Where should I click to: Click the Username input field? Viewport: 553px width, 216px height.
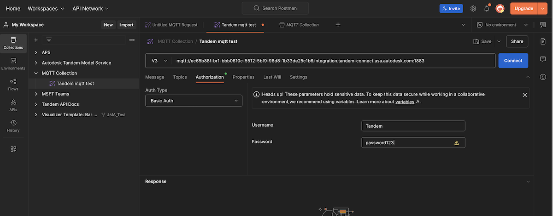coord(413,126)
